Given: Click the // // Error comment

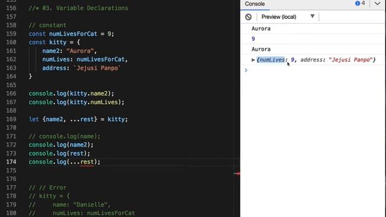Looking at the screenshot, I should (48, 187).
